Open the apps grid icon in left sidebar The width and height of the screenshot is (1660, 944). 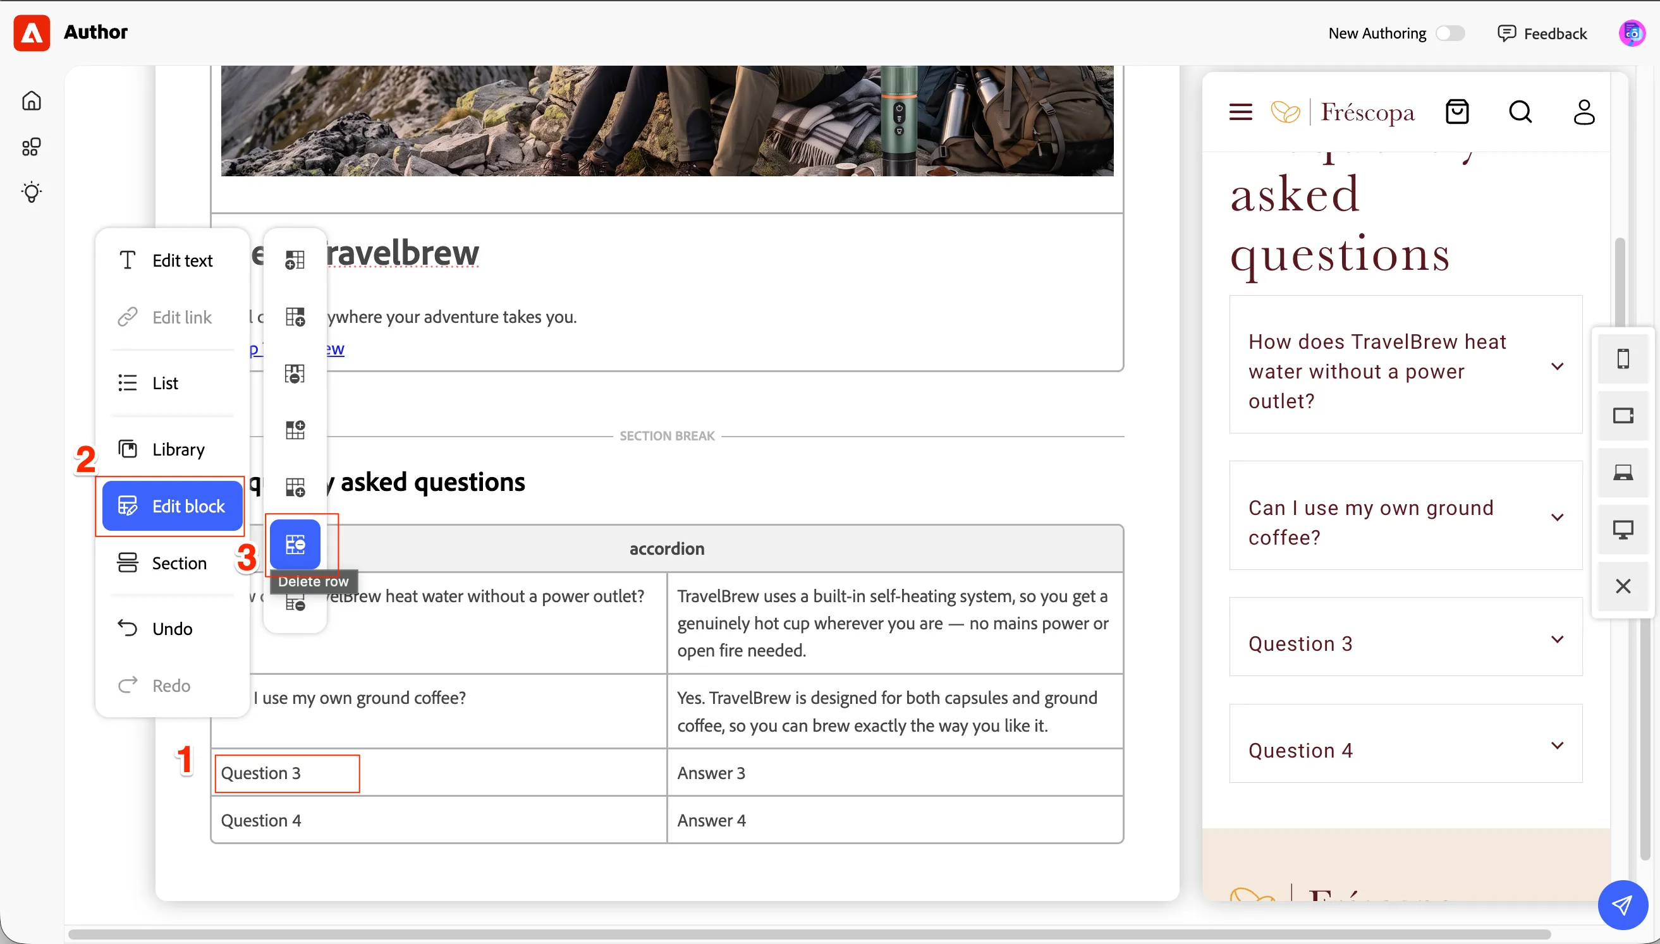(x=31, y=147)
